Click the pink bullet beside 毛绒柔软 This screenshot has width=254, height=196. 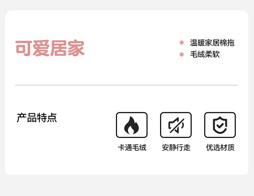tap(182, 54)
